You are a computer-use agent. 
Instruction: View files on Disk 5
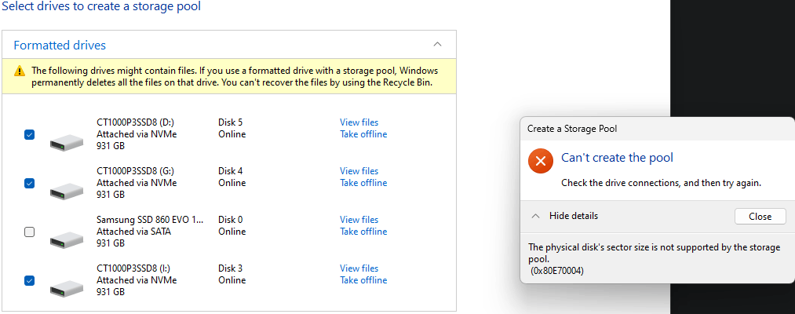(359, 122)
